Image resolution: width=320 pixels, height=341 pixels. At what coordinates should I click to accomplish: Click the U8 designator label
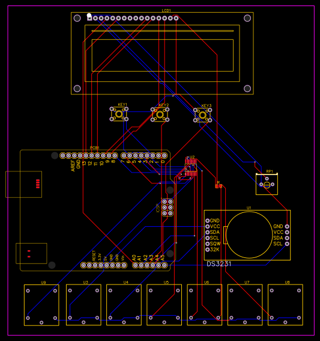[x=287, y=282]
